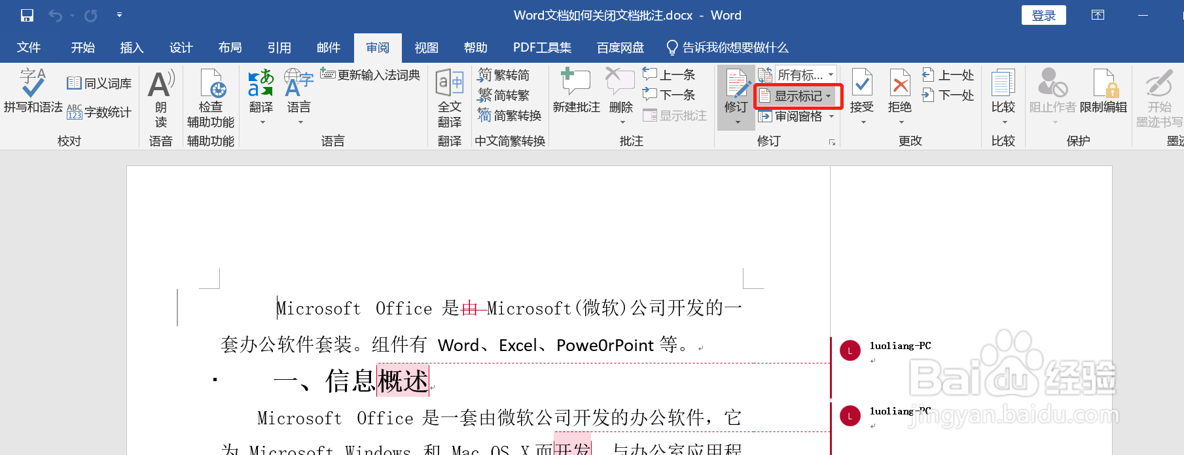Switch to the 视图 tab
1184x455 pixels.
426,48
